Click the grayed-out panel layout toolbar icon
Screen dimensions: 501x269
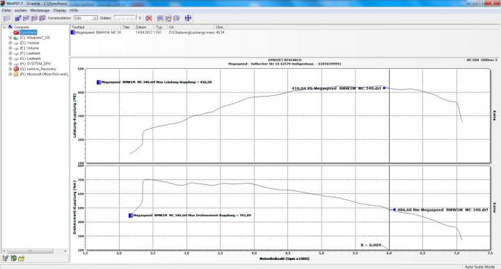click(7, 18)
